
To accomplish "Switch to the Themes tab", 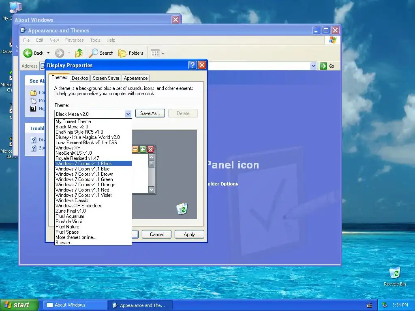I will (x=59, y=77).
